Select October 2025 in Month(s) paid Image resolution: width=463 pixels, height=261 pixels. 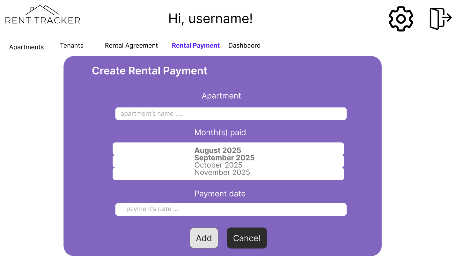click(218, 165)
